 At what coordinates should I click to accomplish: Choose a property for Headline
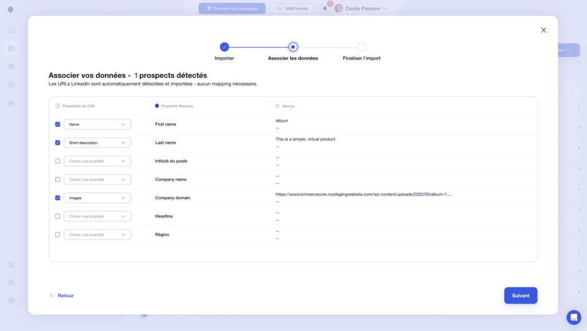coord(97,216)
